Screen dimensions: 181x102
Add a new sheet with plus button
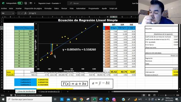[68, 92]
